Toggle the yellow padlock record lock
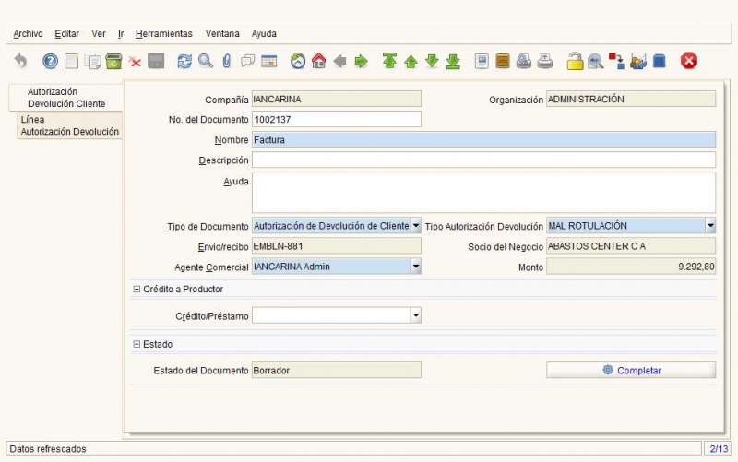This screenshot has width=738, height=462. [x=574, y=61]
